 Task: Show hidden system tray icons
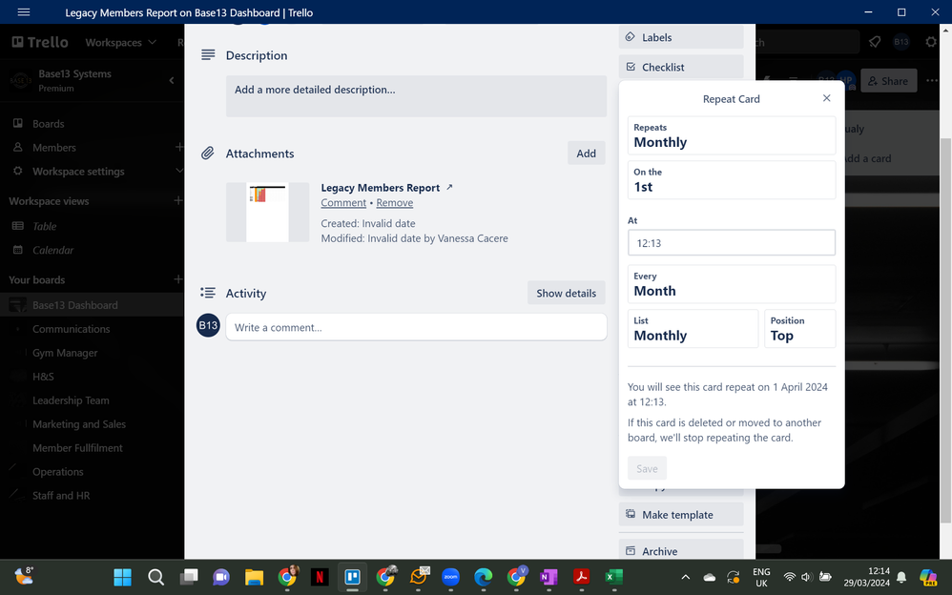(686, 577)
